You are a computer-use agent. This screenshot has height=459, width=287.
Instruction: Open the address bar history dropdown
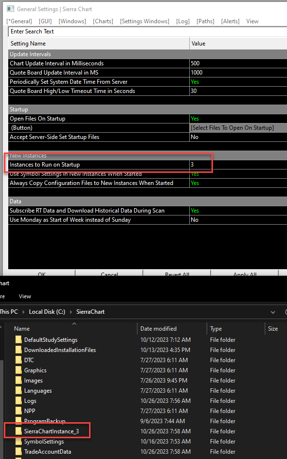(273, 312)
